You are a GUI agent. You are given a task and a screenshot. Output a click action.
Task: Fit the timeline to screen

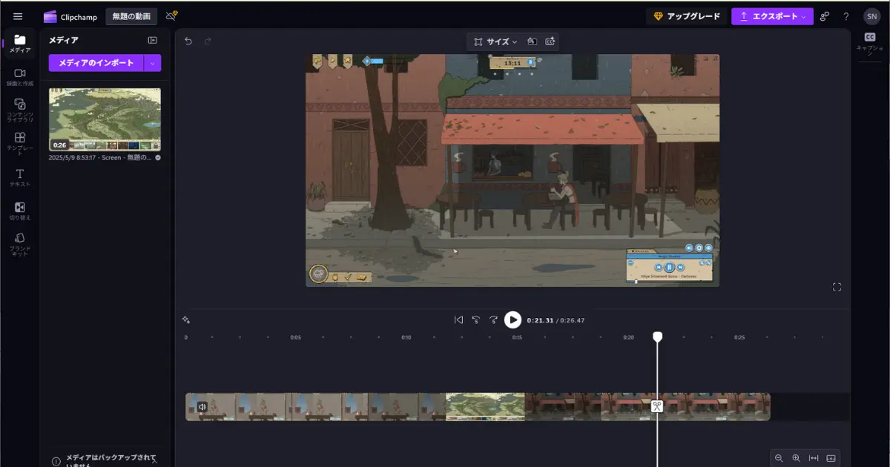click(814, 458)
